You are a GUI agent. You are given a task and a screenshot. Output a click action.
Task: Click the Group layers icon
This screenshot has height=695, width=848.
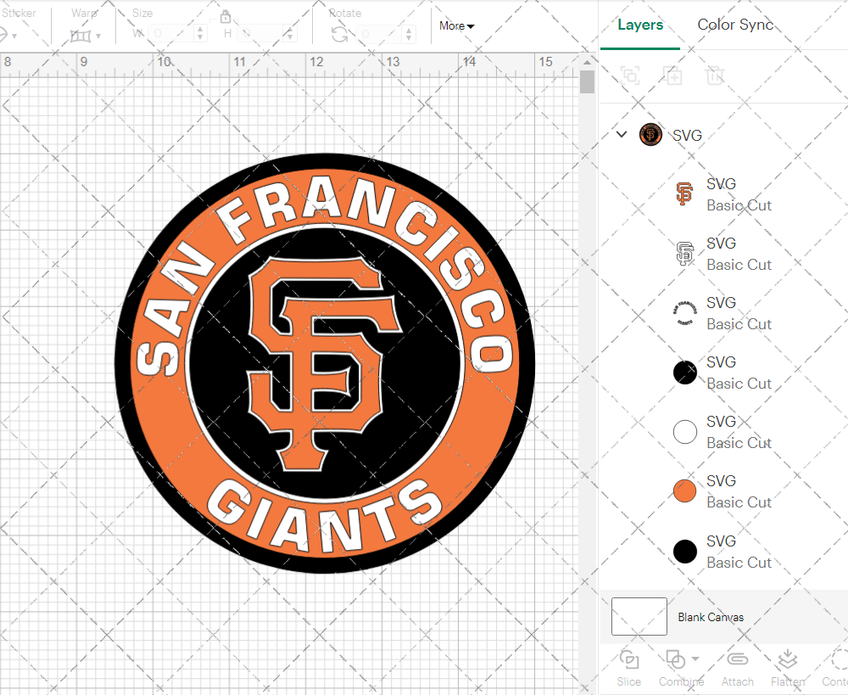[630, 76]
